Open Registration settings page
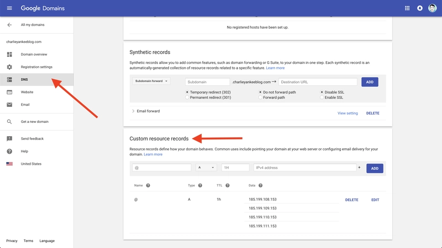The image size is (442, 248). (36, 67)
